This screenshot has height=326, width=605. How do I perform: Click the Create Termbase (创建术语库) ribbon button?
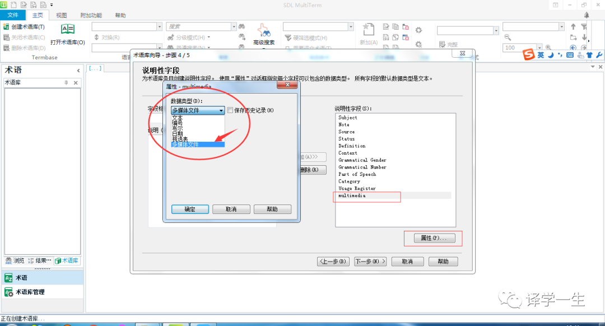(24, 27)
